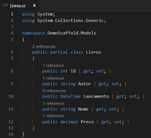Open '0 references' CodeLens above Lancamento property
Screen dimensions: 151x138
point(54,91)
